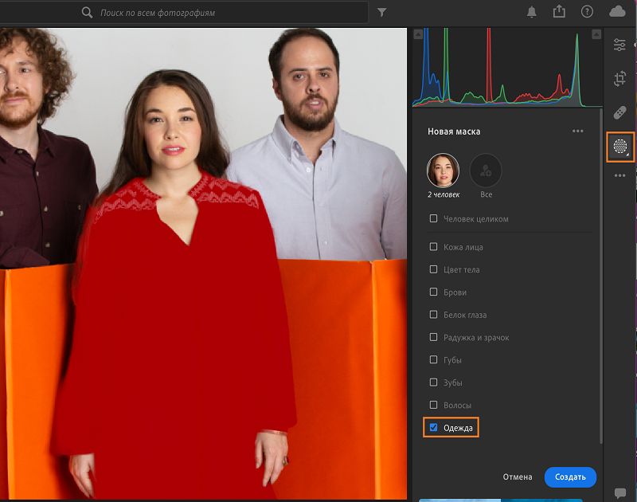Image resolution: width=637 pixels, height=502 pixels.
Task: Open cloud sync status icon
Action: [617, 11]
